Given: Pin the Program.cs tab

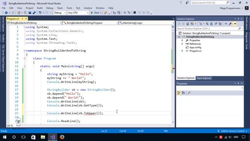Looking at the screenshot, I should [x=22, y=19].
